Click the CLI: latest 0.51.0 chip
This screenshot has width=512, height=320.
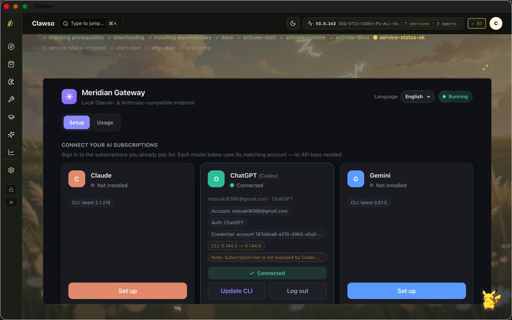369,203
